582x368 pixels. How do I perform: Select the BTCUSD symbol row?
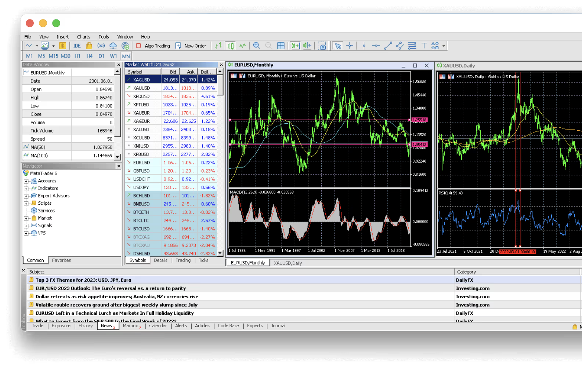click(171, 229)
